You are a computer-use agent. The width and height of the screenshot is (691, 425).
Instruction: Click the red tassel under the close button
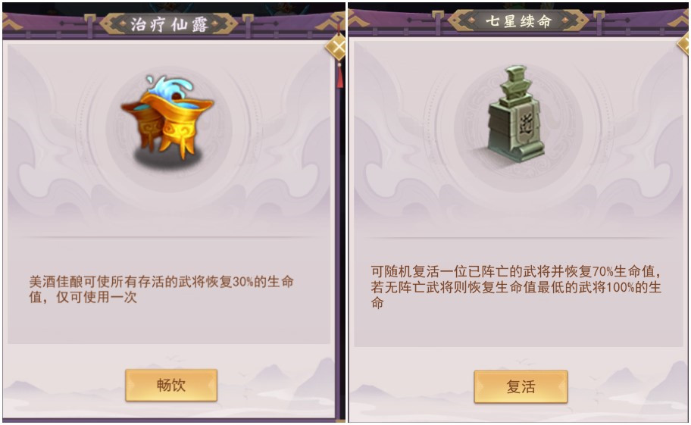pos(339,76)
